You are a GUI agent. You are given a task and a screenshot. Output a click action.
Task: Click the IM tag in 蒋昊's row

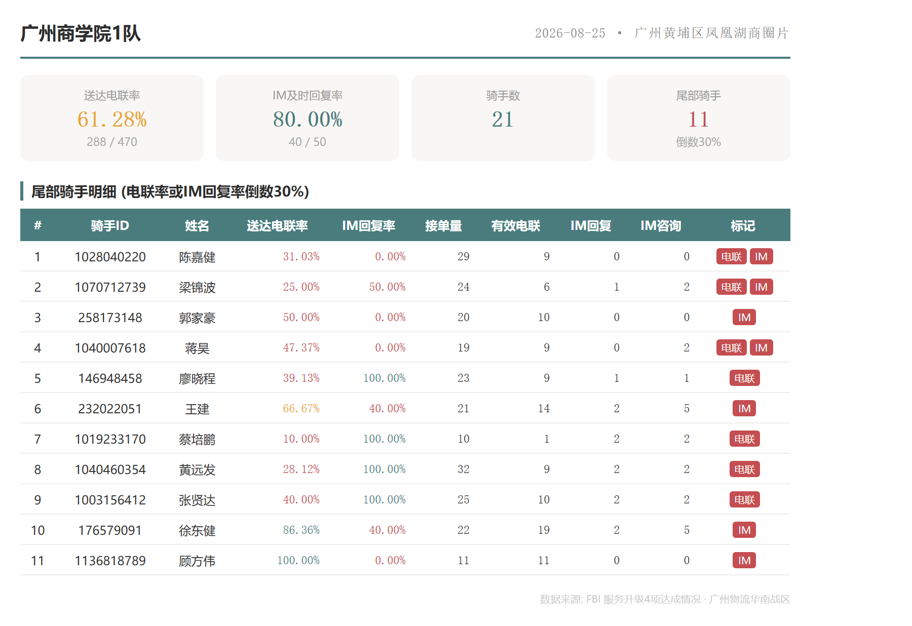tap(762, 347)
